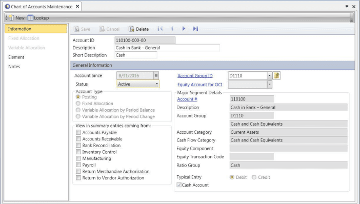The width and height of the screenshot is (360, 204).
Task: Click the Account Since date field
Action: pos(135,75)
